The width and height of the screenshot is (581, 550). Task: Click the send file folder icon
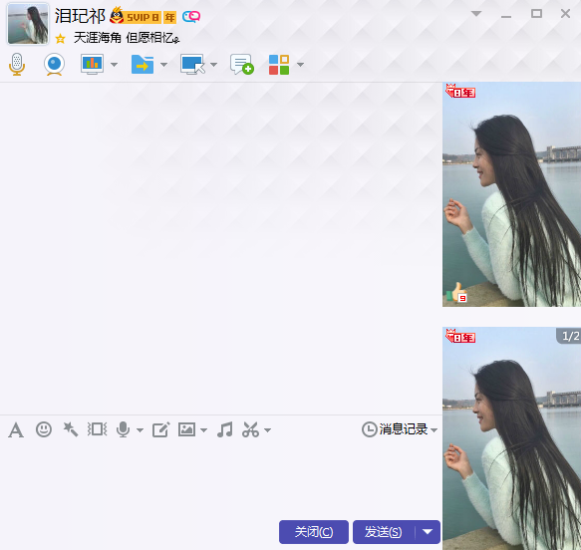click(143, 65)
